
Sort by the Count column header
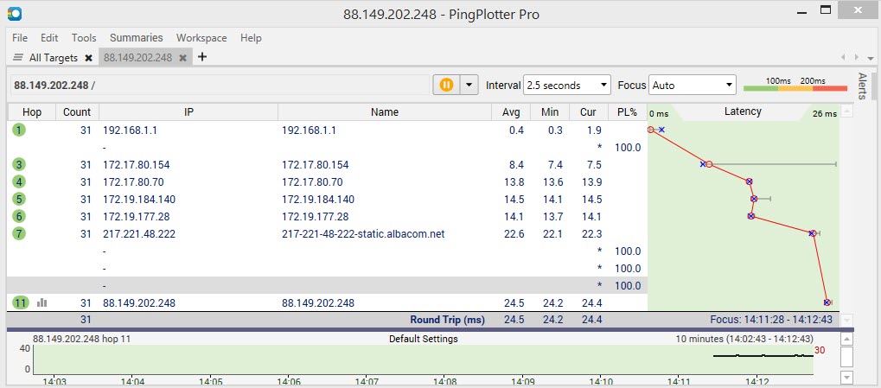coord(77,111)
